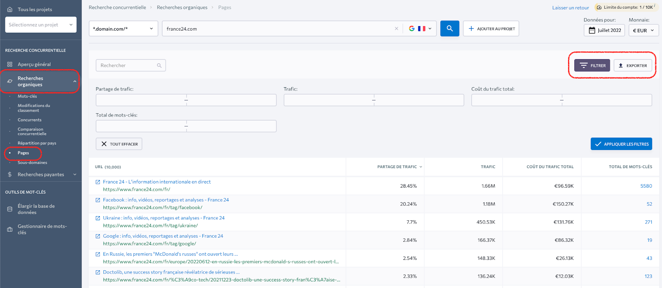Open the France 24 homepage title link
The width and height of the screenshot is (662, 288).
(x=157, y=182)
